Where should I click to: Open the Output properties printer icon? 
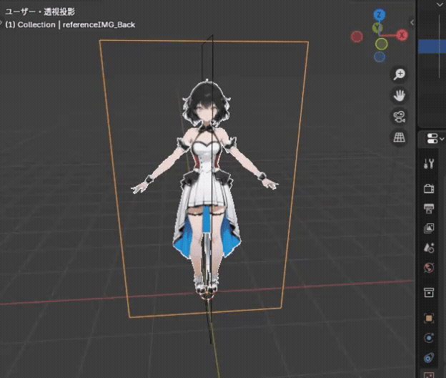(x=429, y=208)
